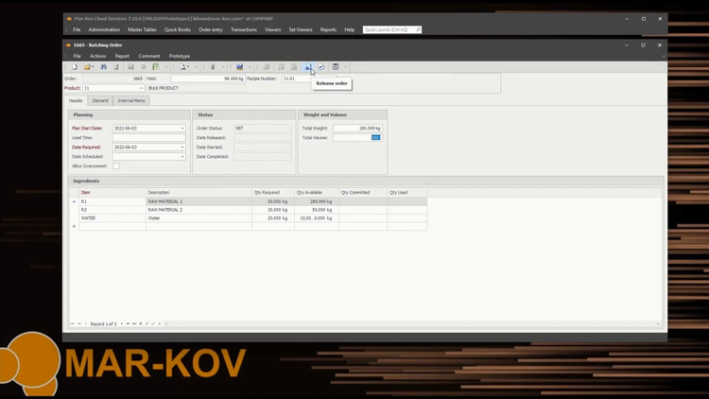709x399 pixels.
Task: Jump to first record in navigator
Action: point(73,324)
